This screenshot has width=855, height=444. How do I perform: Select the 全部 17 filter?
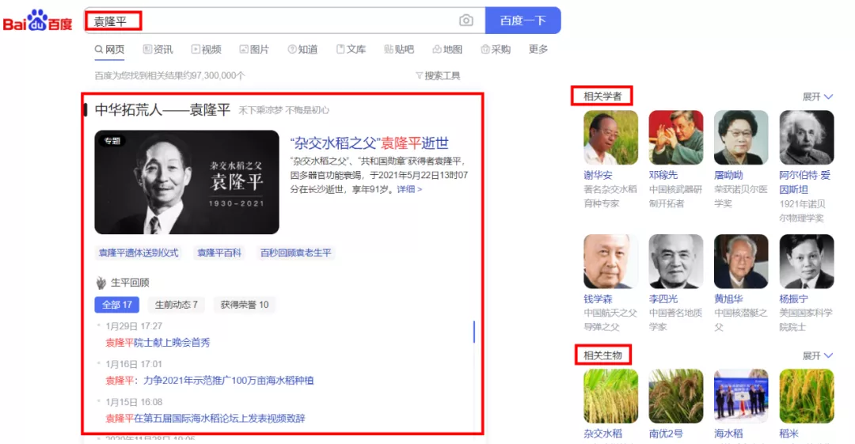tap(116, 305)
